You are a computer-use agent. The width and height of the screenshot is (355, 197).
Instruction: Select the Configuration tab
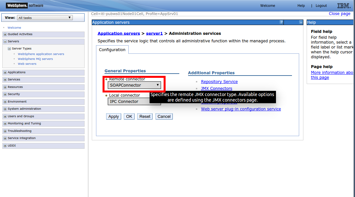(112, 49)
